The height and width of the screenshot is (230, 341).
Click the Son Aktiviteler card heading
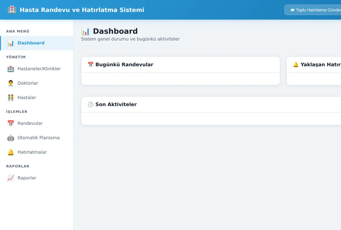tap(116, 105)
